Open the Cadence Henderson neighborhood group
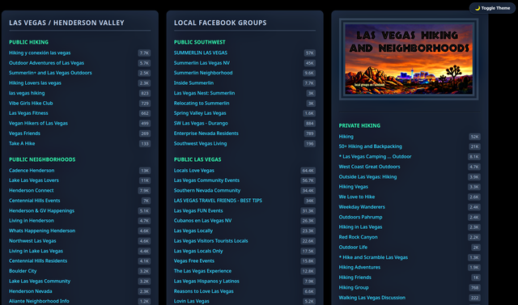This screenshot has height=305, width=518. coord(32,171)
